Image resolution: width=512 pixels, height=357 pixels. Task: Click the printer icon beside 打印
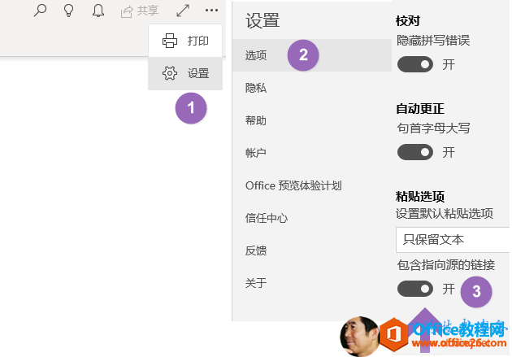[170, 41]
